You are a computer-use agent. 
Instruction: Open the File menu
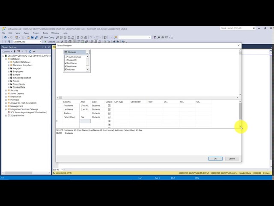click(3, 33)
